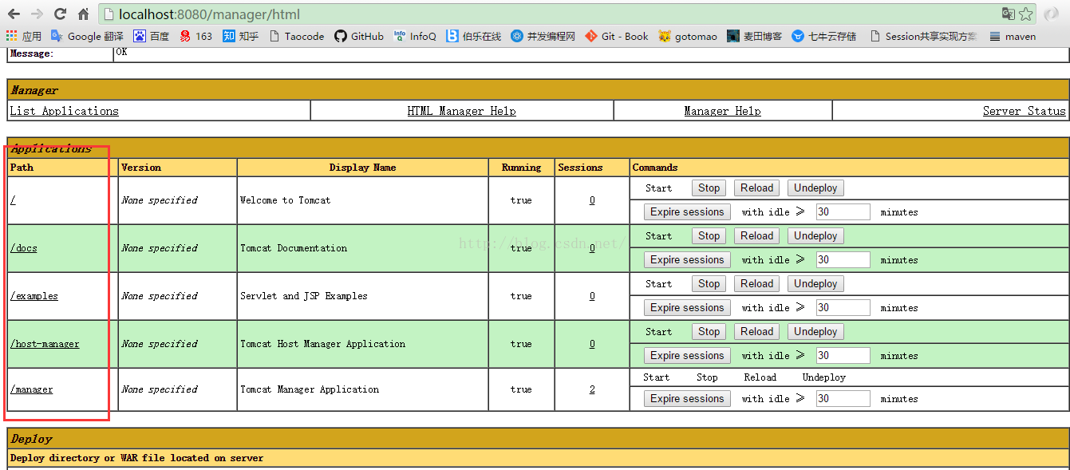Expire sessions for Tomcat Manager Application
Image resolution: width=1070 pixels, height=470 pixels.
[687, 399]
